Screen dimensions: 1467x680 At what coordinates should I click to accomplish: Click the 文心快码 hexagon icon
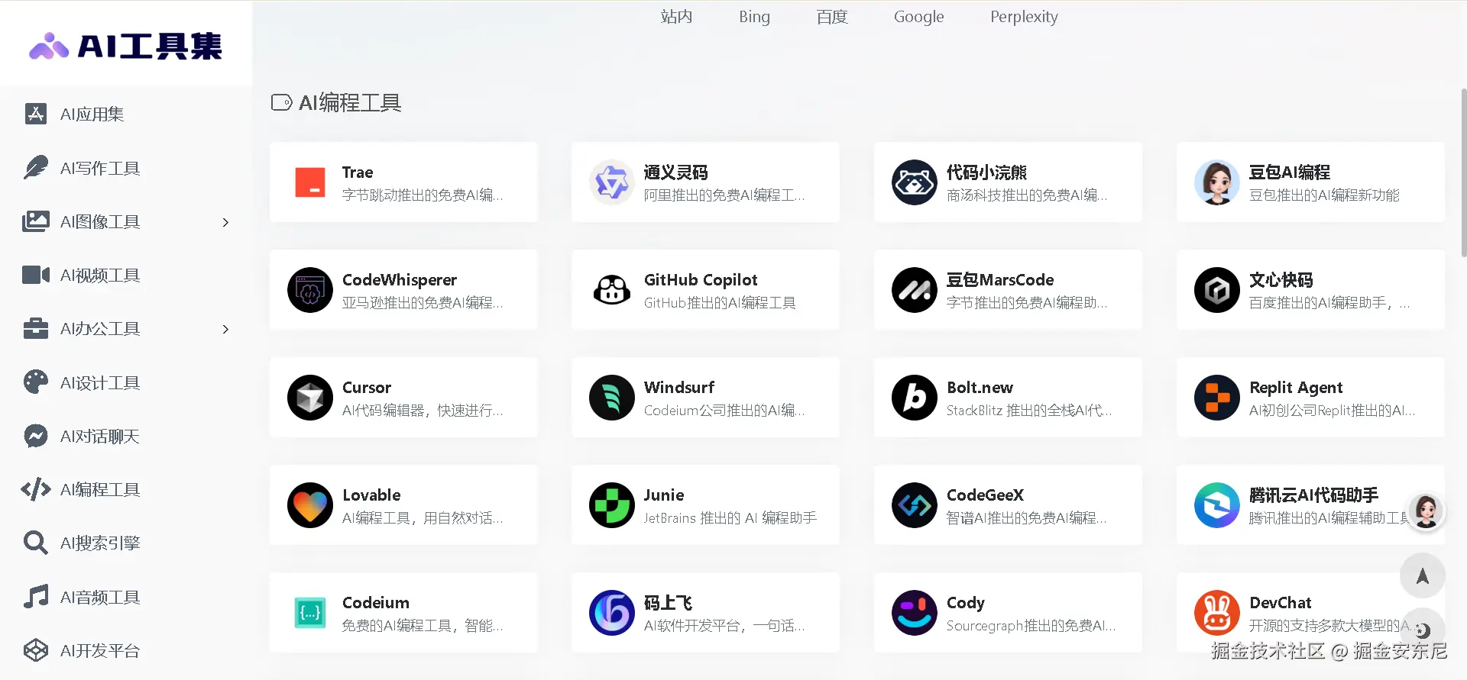[x=1217, y=290]
